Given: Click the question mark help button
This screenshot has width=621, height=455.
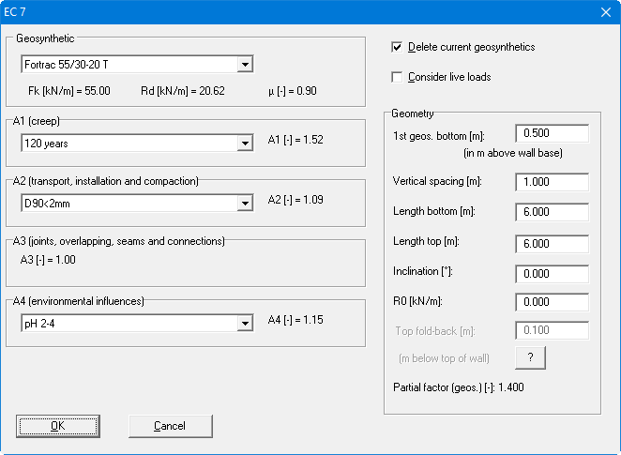Looking at the screenshot, I should (x=530, y=357).
